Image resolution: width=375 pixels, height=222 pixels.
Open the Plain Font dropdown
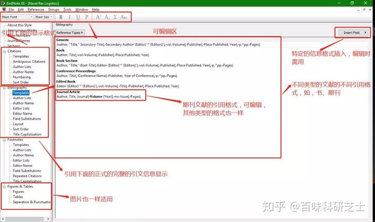pos(17,17)
